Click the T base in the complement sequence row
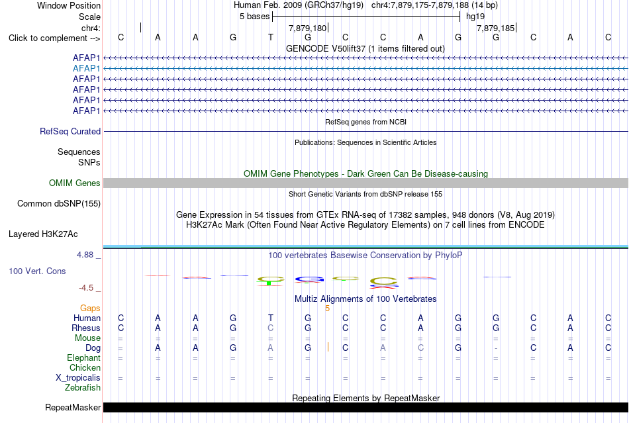This screenshot has height=423, width=629. [x=270, y=37]
